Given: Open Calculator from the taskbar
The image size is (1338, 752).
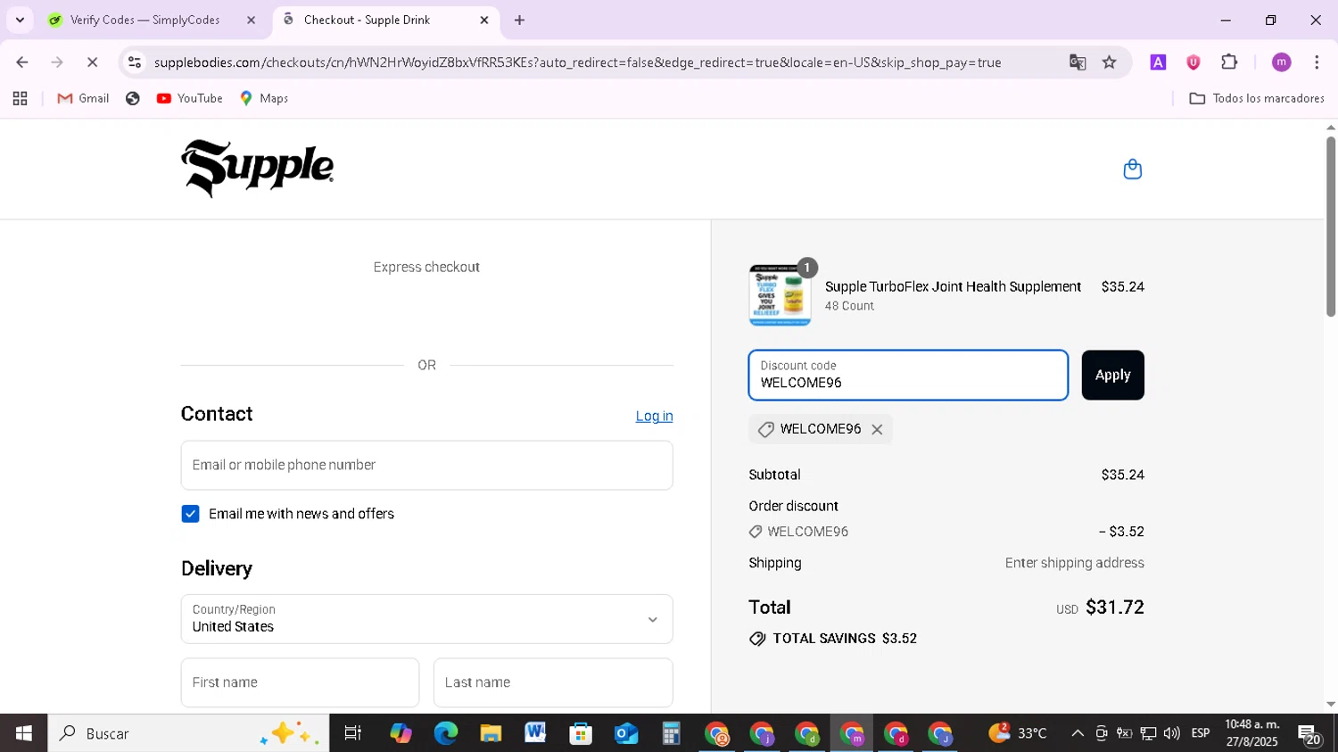Looking at the screenshot, I should [x=671, y=733].
